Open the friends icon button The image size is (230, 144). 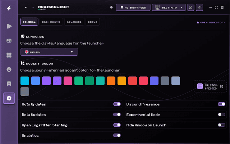pyautogui.click(x=191, y=7)
